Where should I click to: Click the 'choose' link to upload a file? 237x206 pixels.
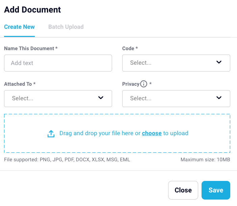point(152,133)
